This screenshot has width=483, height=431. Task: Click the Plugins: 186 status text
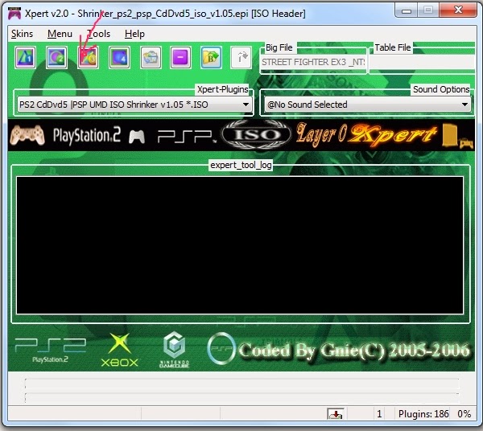tap(423, 414)
